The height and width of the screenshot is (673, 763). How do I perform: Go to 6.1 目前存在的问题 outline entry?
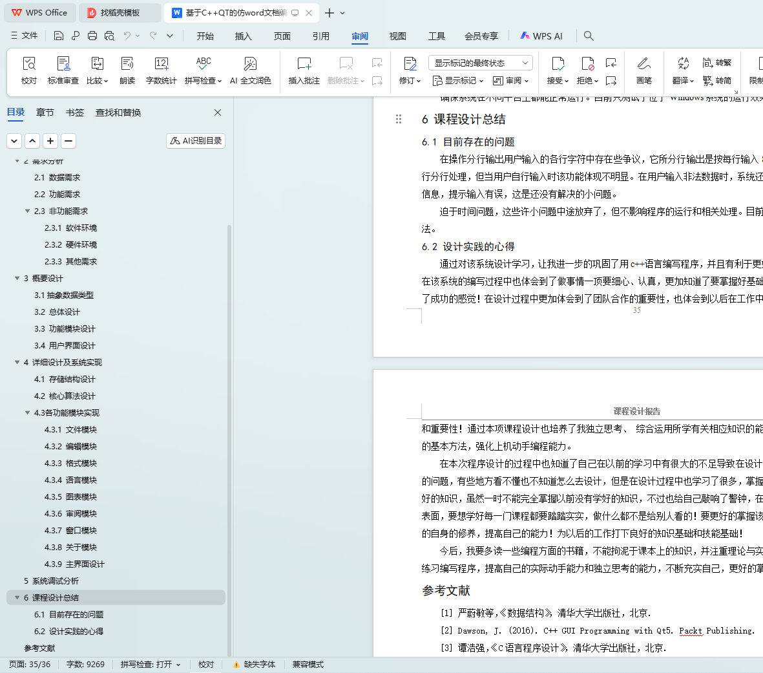pyautogui.click(x=68, y=614)
